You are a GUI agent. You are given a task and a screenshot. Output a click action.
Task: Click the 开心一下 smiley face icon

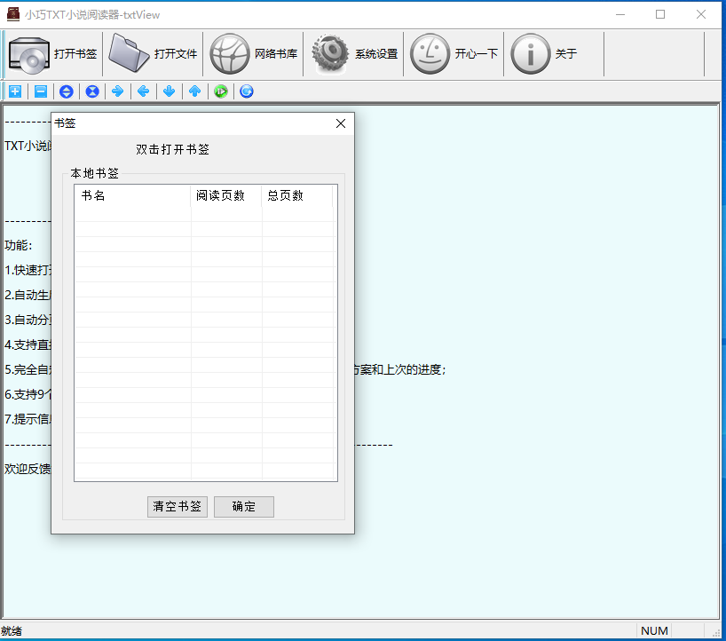point(430,54)
